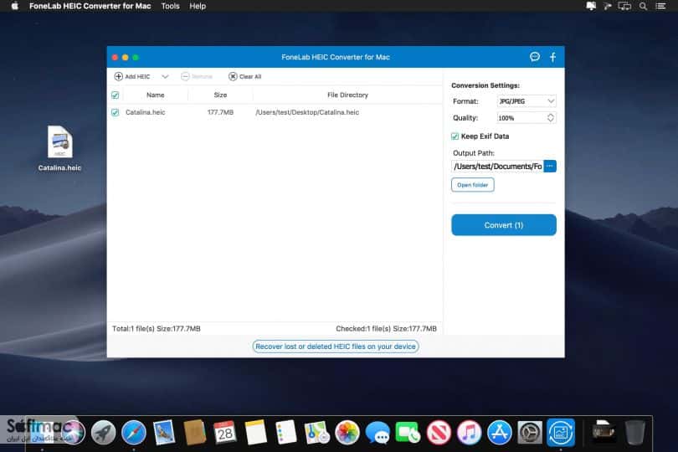Click the HEIC Converter app icon in dock
678x452 pixels.
point(561,433)
